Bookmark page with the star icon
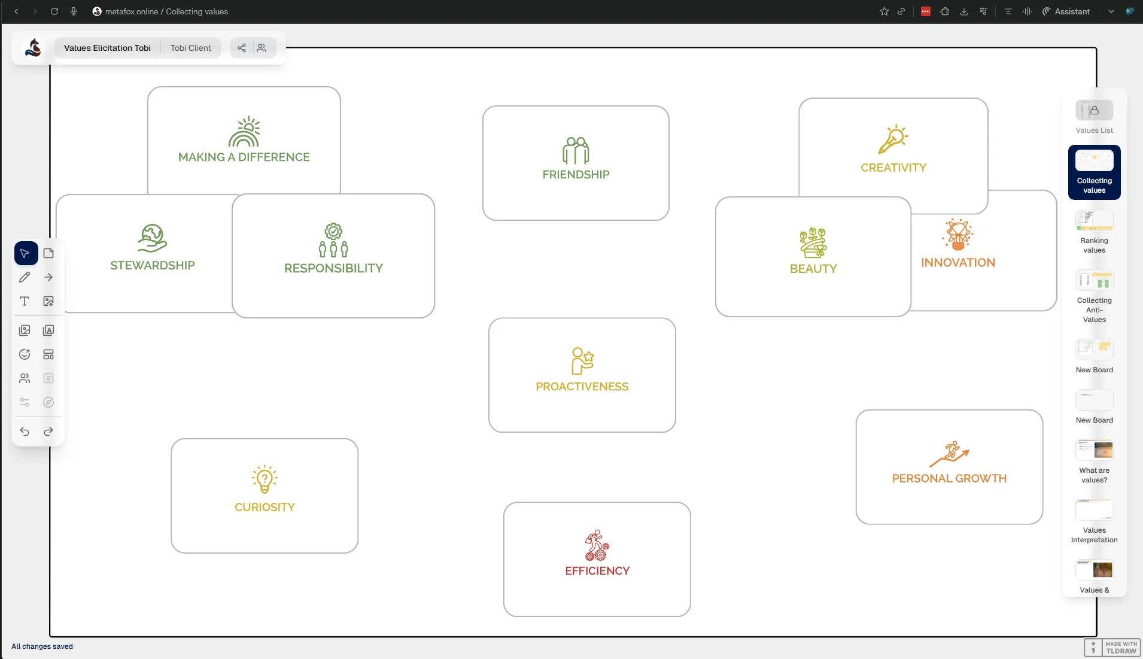The height and width of the screenshot is (659, 1143). click(x=884, y=11)
